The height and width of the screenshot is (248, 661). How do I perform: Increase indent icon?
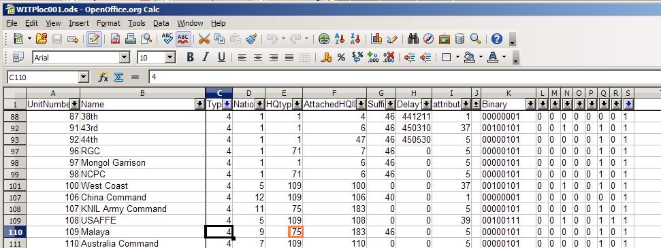[425, 57]
